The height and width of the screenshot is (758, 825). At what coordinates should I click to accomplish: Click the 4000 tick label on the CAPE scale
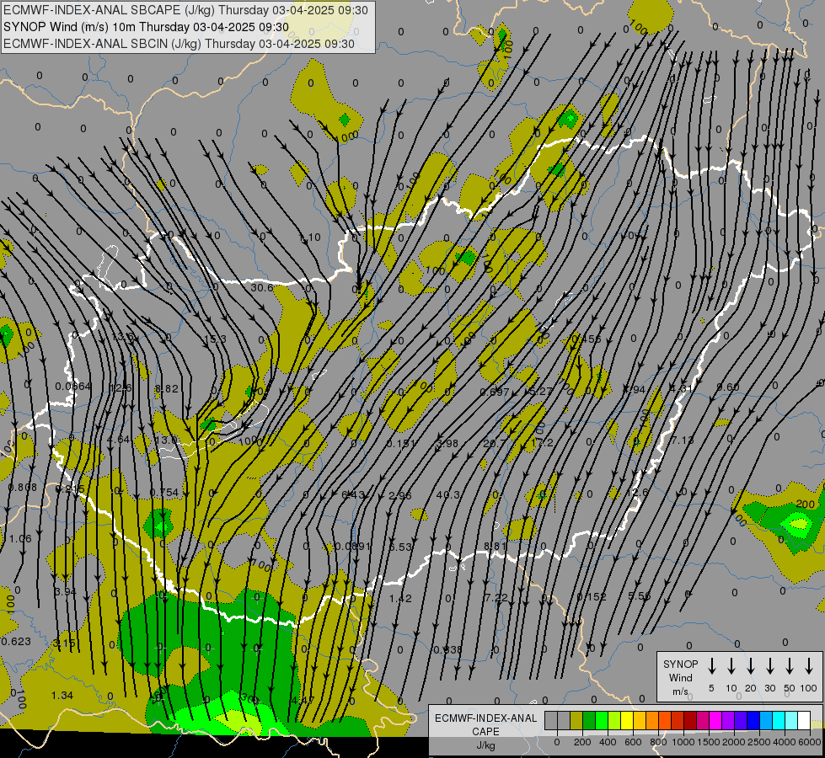pos(784,742)
